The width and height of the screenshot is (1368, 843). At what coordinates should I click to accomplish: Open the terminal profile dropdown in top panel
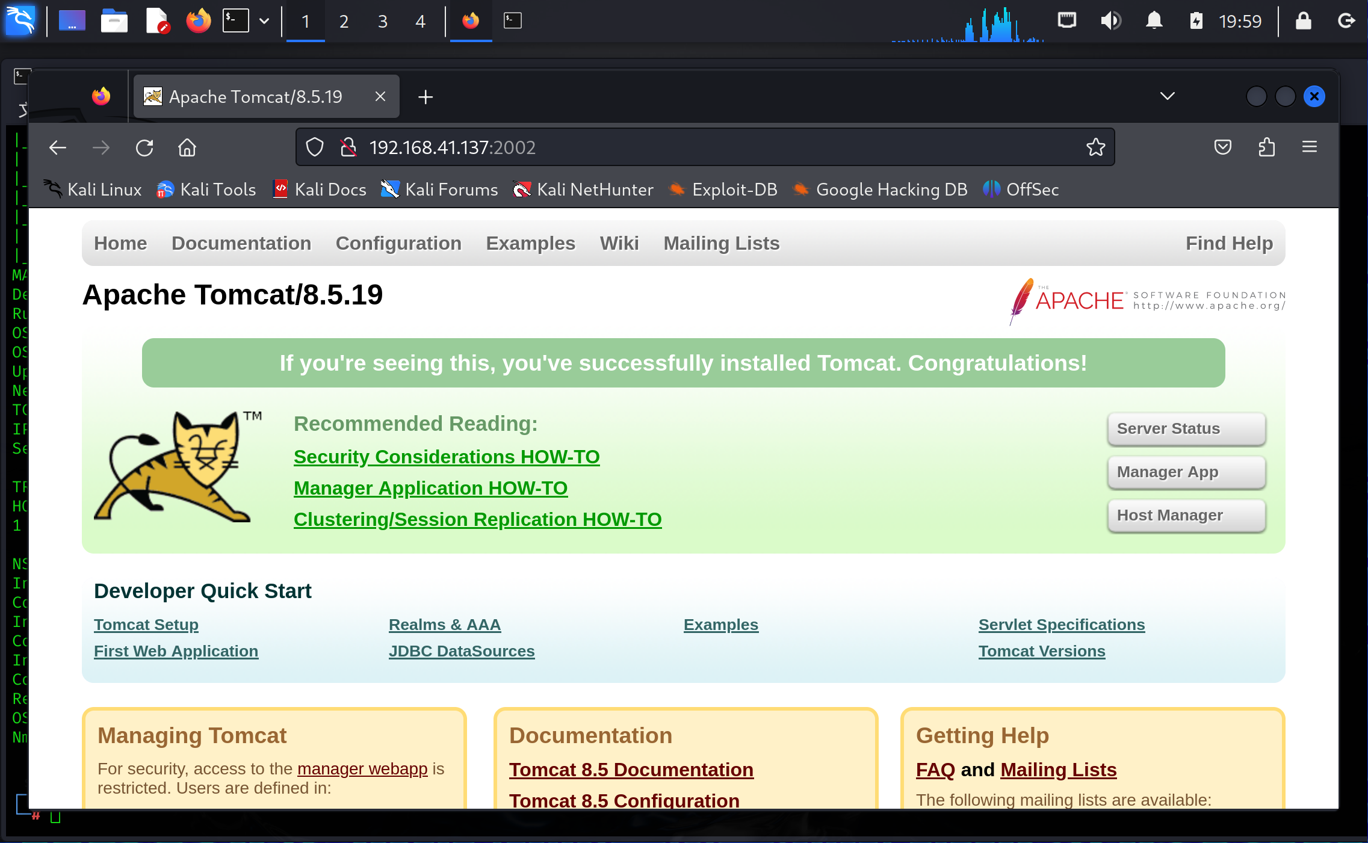[264, 20]
